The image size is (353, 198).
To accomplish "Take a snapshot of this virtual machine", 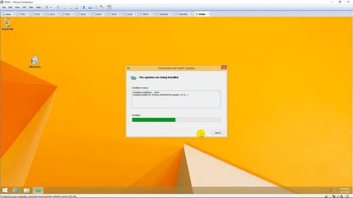I will (x=66, y=7).
